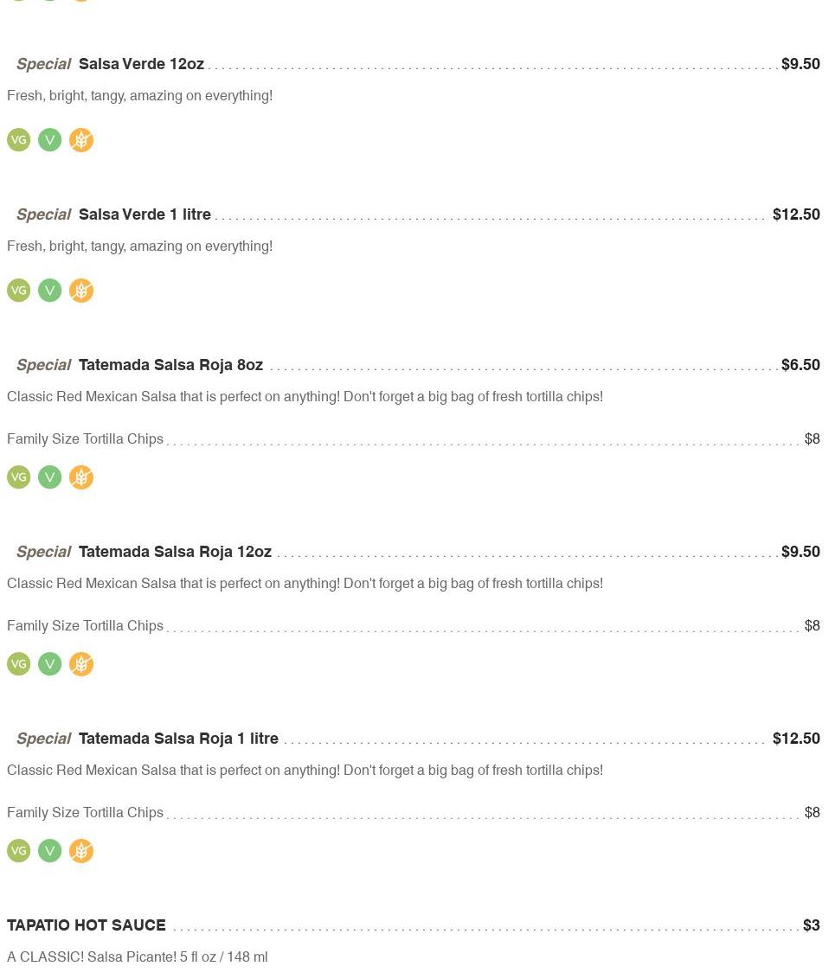Choose Family Size Tortilla Chips under Roja 8oz
Viewport: 835px width, 979px height.
tap(85, 439)
